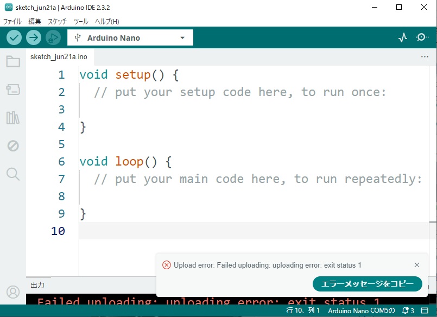Click line number 1 in the gutter
This screenshot has width=437, height=317.
61,75
